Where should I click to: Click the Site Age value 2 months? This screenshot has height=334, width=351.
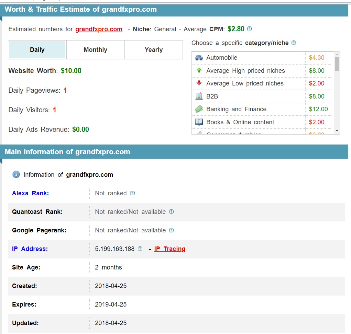pyautogui.click(x=108, y=267)
